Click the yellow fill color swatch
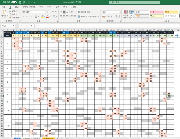 (x=42, y=17)
